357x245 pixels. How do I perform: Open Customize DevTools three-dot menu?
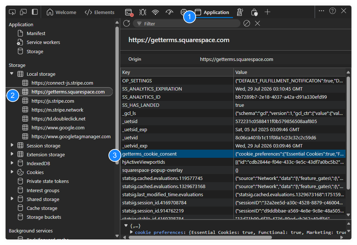click(x=321, y=11)
